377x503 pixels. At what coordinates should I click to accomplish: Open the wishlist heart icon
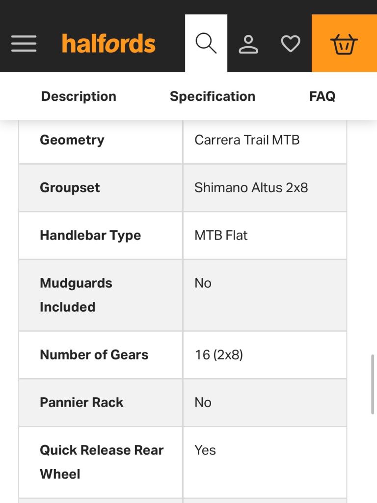(x=291, y=43)
